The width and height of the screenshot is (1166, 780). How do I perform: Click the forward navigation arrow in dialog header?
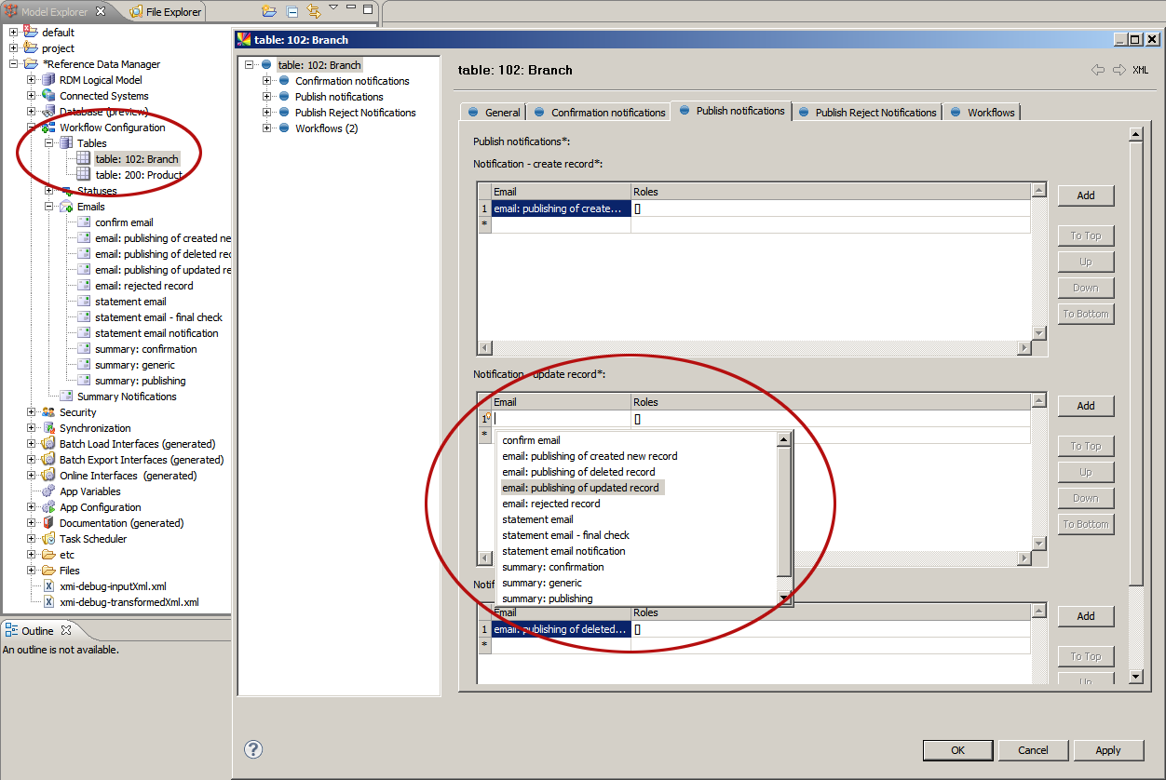1118,69
